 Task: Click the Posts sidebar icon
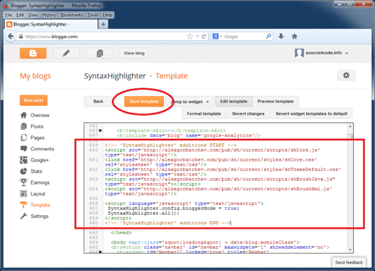(23, 126)
